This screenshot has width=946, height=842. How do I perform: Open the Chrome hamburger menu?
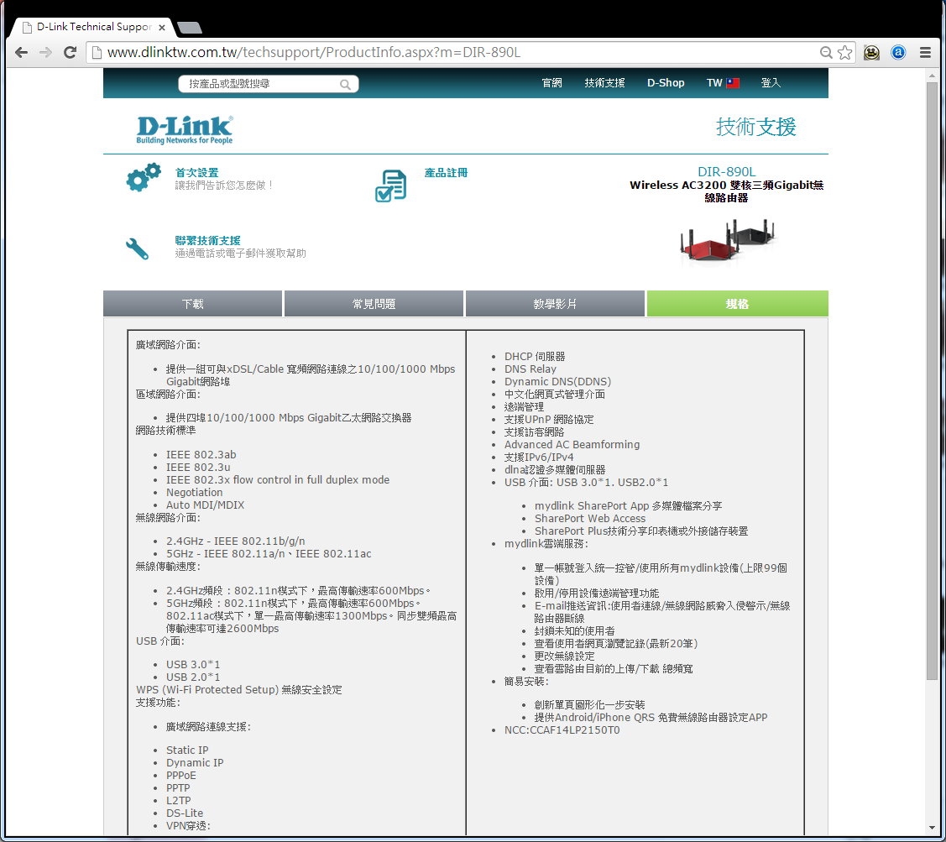[x=925, y=53]
